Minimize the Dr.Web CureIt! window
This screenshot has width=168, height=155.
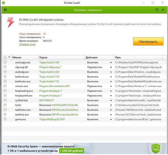coord(144,3)
